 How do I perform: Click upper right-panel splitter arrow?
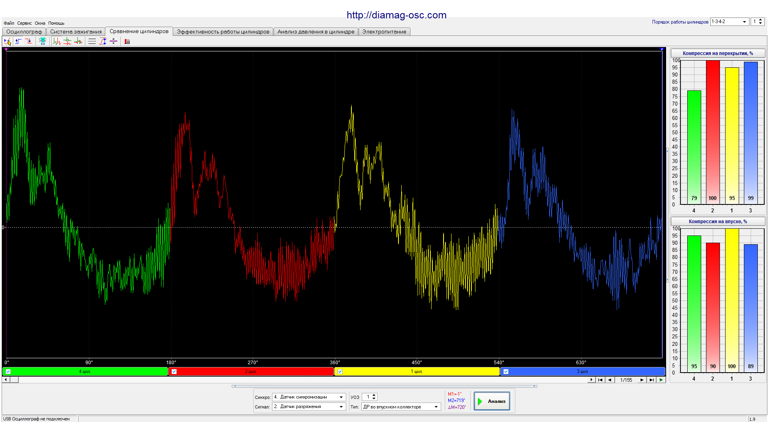tap(667, 151)
